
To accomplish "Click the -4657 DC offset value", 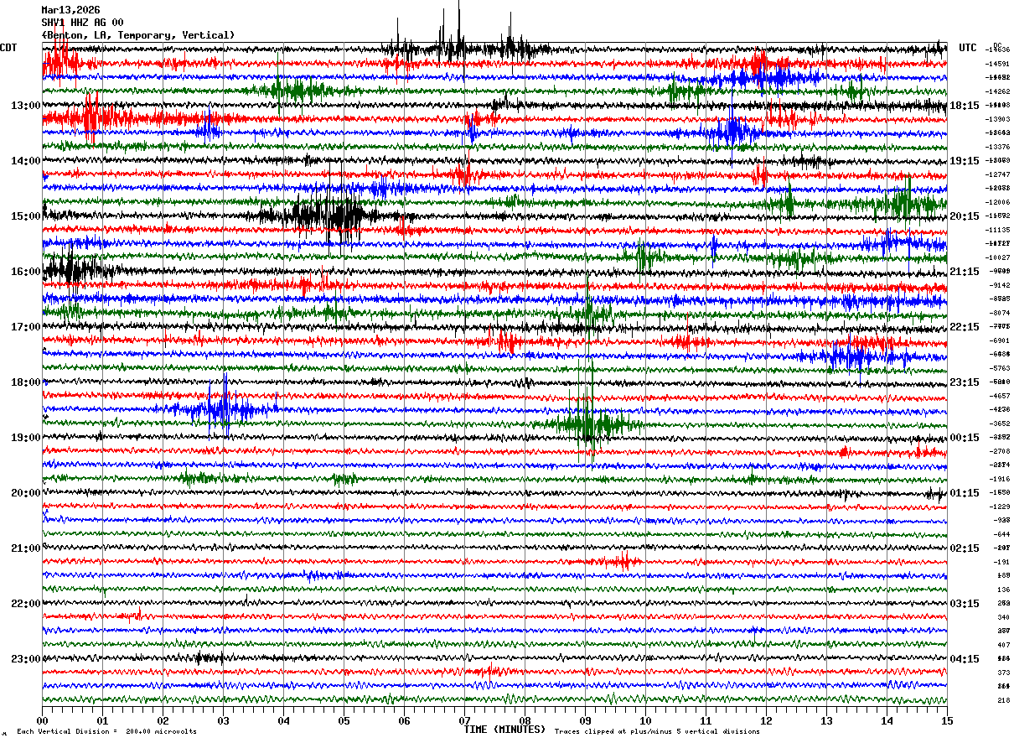I will coord(1000,396).
